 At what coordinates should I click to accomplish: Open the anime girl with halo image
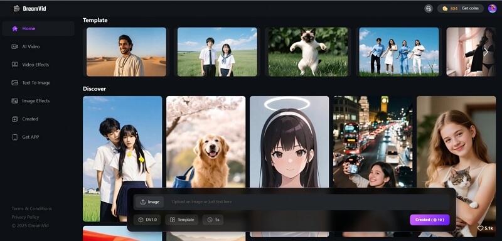[289, 142]
